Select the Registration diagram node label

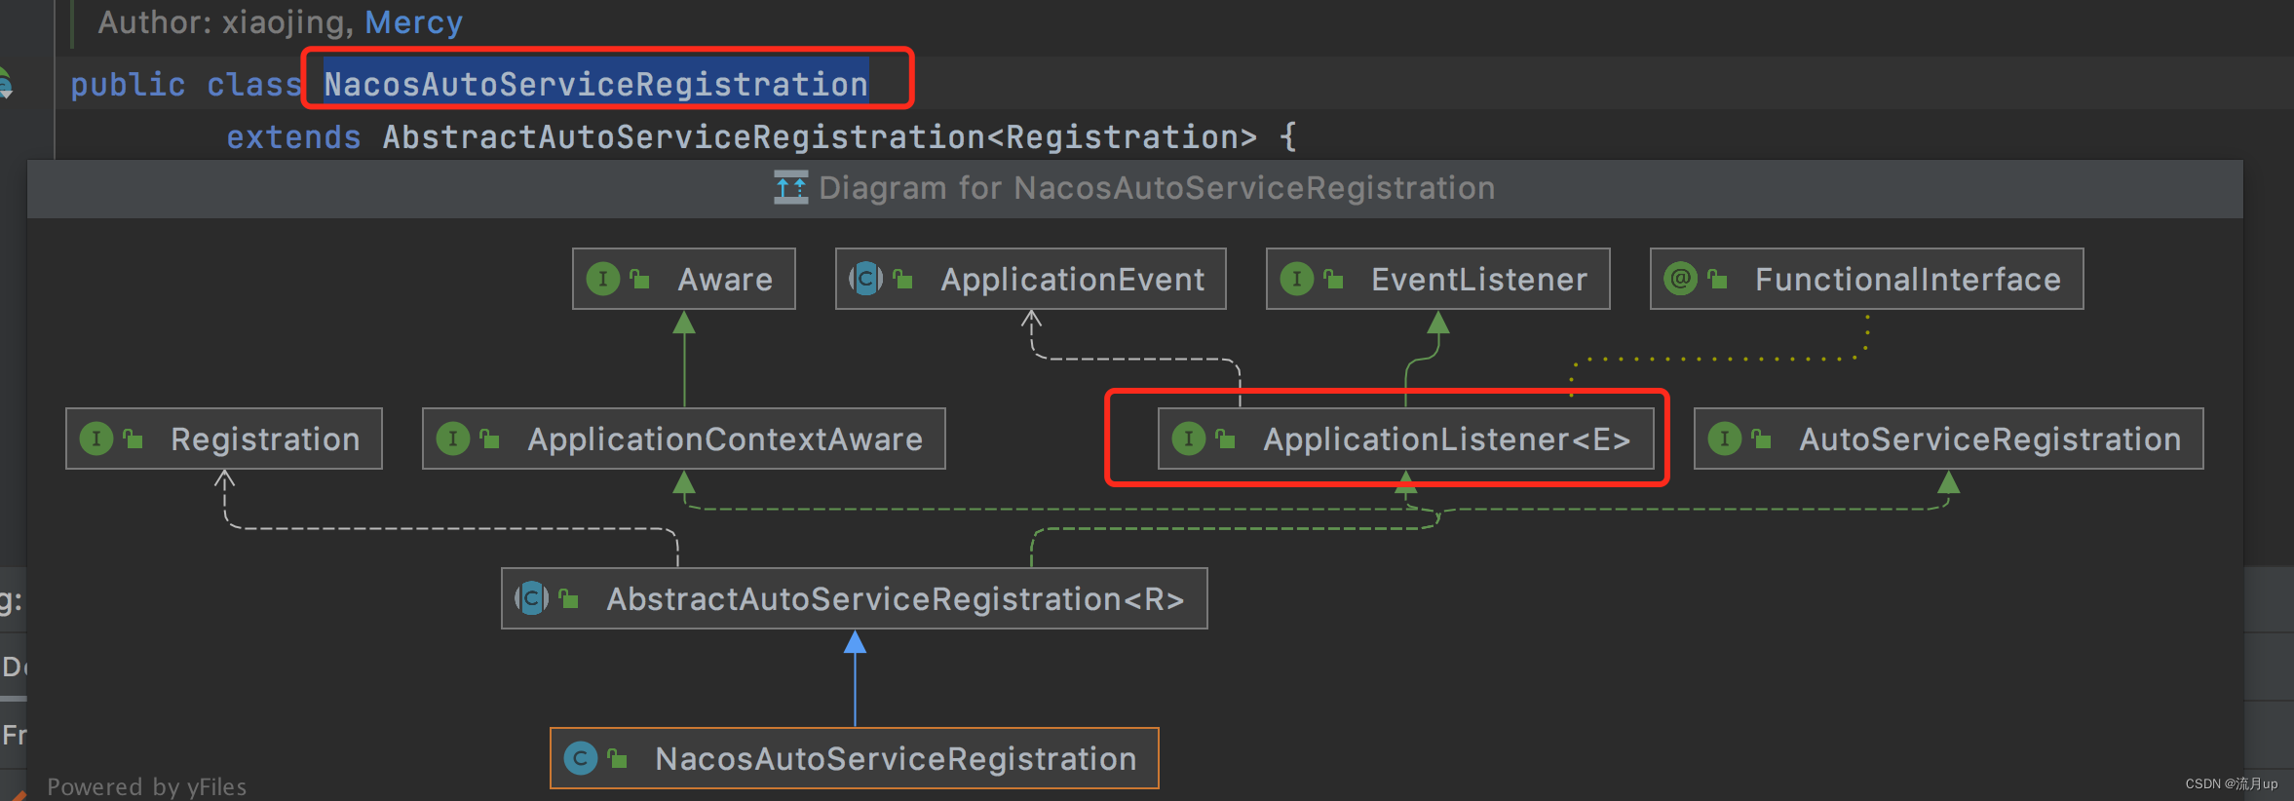click(266, 439)
